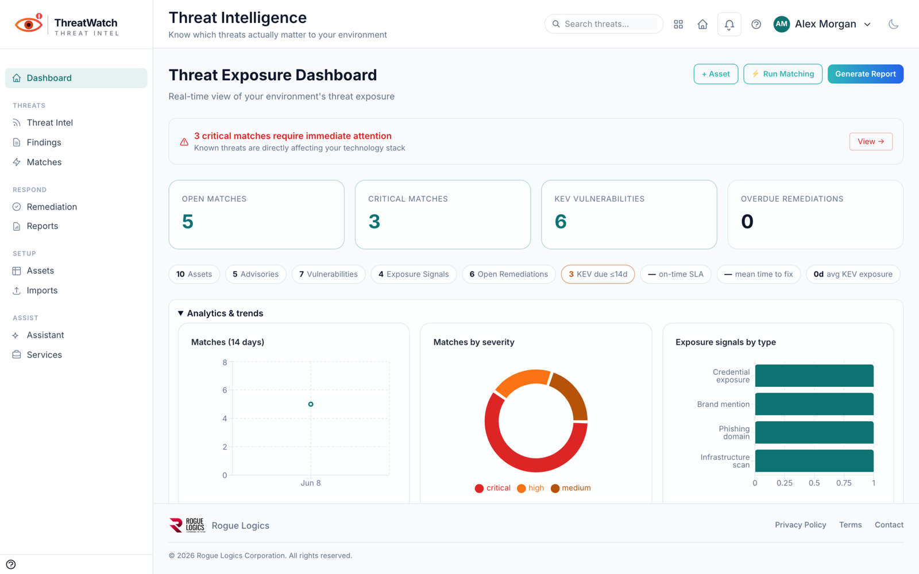Image resolution: width=919 pixels, height=574 pixels.
Task: Click the Rogue Logics footer logo
Action: [x=187, y=525]
